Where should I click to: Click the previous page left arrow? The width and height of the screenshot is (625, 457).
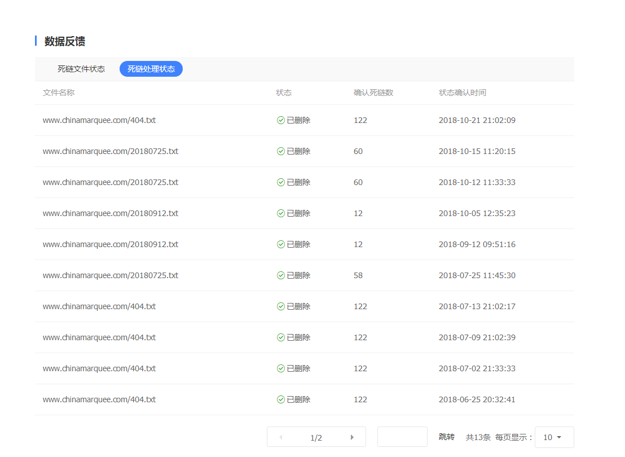(x=281, y=437)
